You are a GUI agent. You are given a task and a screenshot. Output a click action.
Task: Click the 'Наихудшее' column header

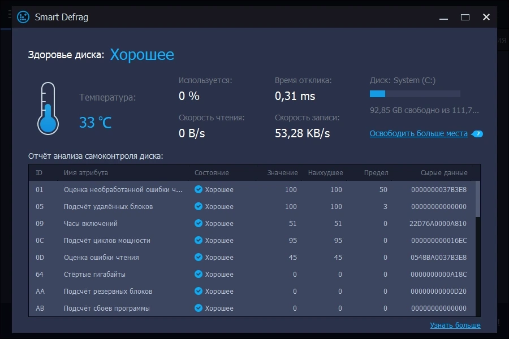[326, 172]
